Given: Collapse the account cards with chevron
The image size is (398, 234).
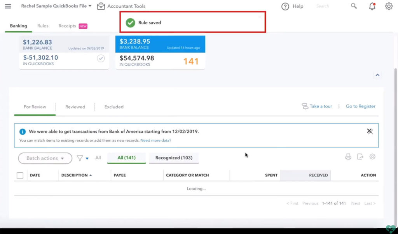Looking at the screenshot, I should (x=377, y=75).
